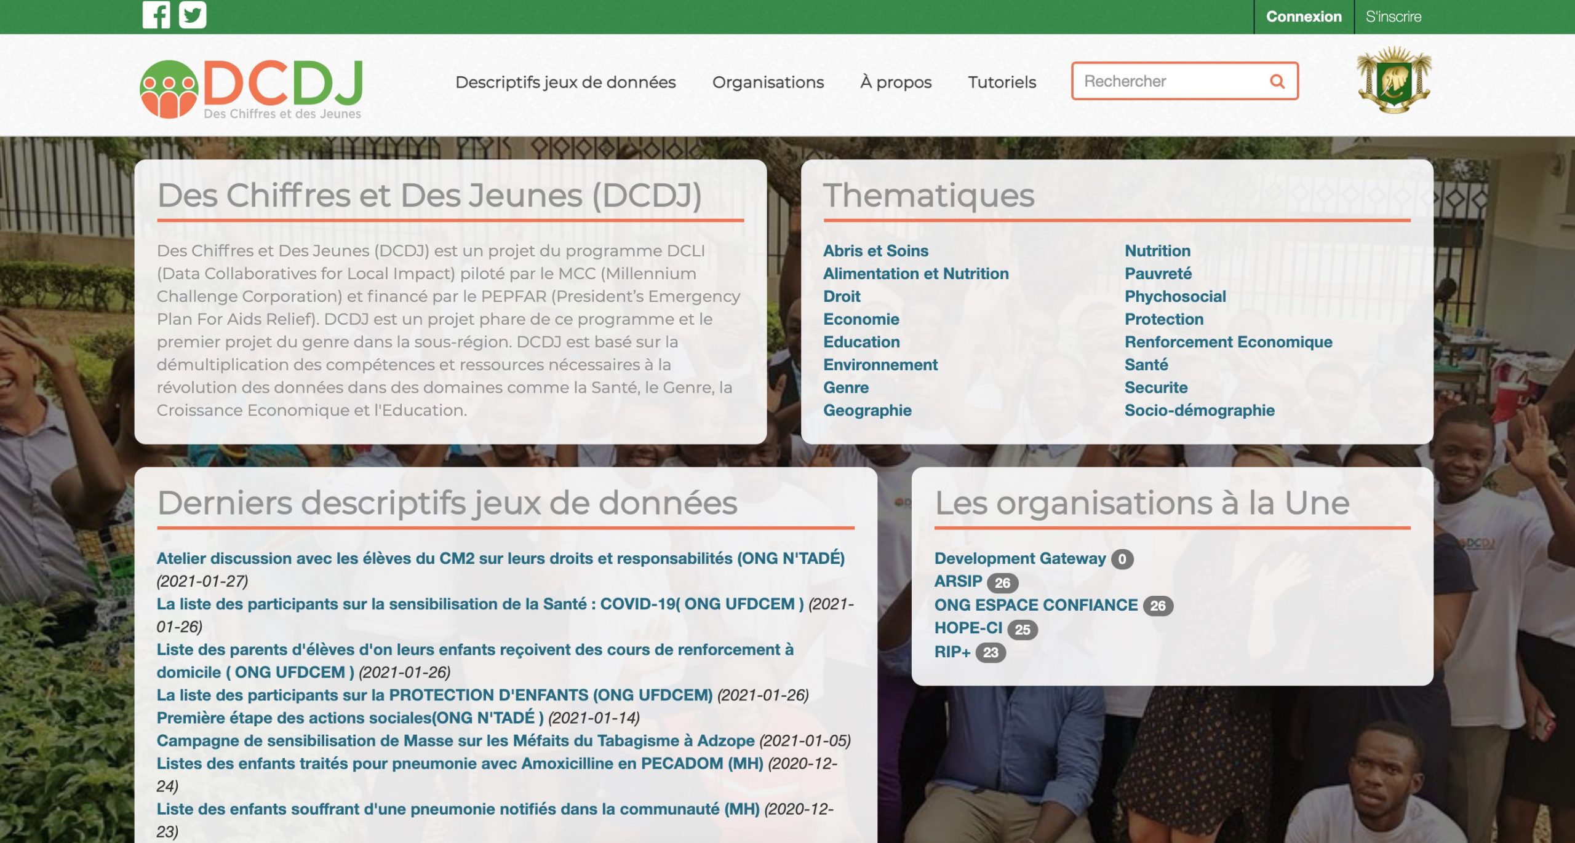
Task: Open the Education thematic link
Action: (861, 342)
